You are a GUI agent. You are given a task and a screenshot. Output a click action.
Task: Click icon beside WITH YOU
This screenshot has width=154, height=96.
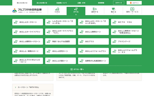[114, 22]
